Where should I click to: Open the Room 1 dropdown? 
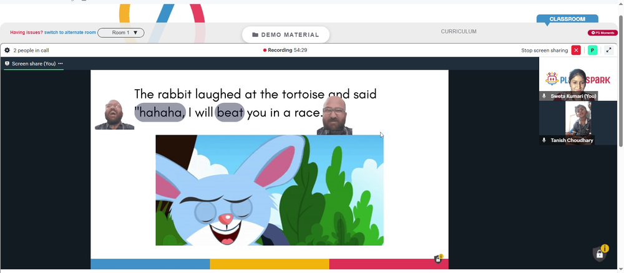click(x=121, y=32)
